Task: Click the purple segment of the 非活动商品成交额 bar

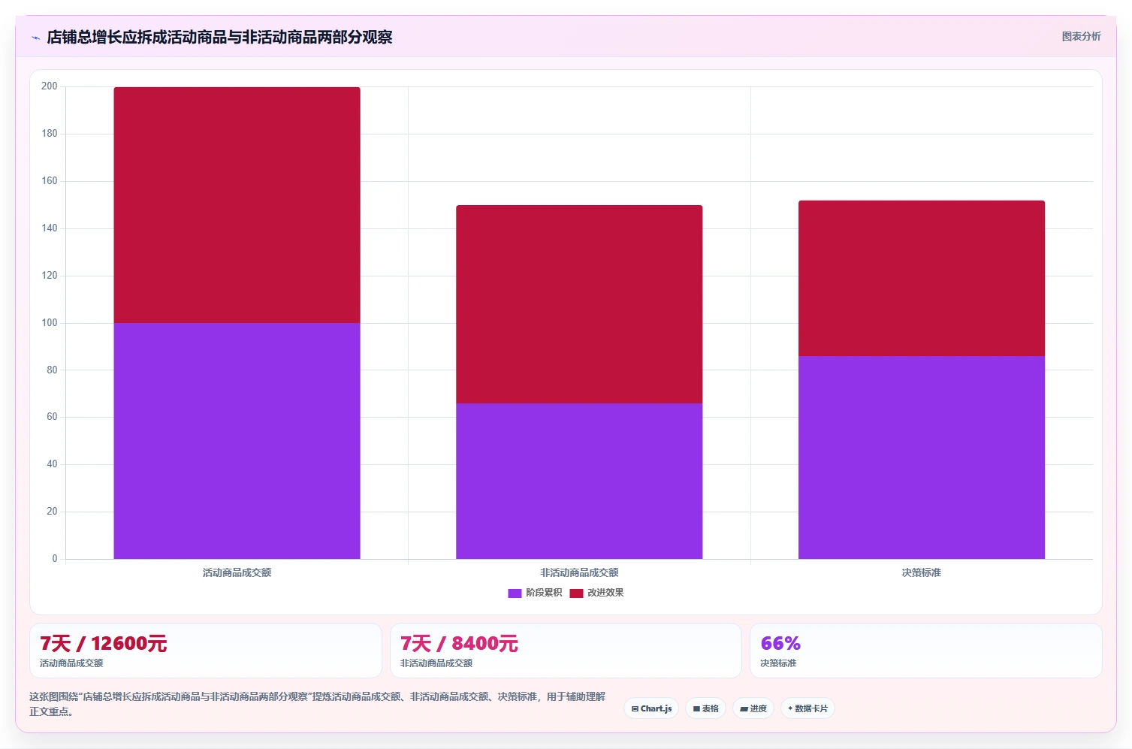Action: point(579,481)
